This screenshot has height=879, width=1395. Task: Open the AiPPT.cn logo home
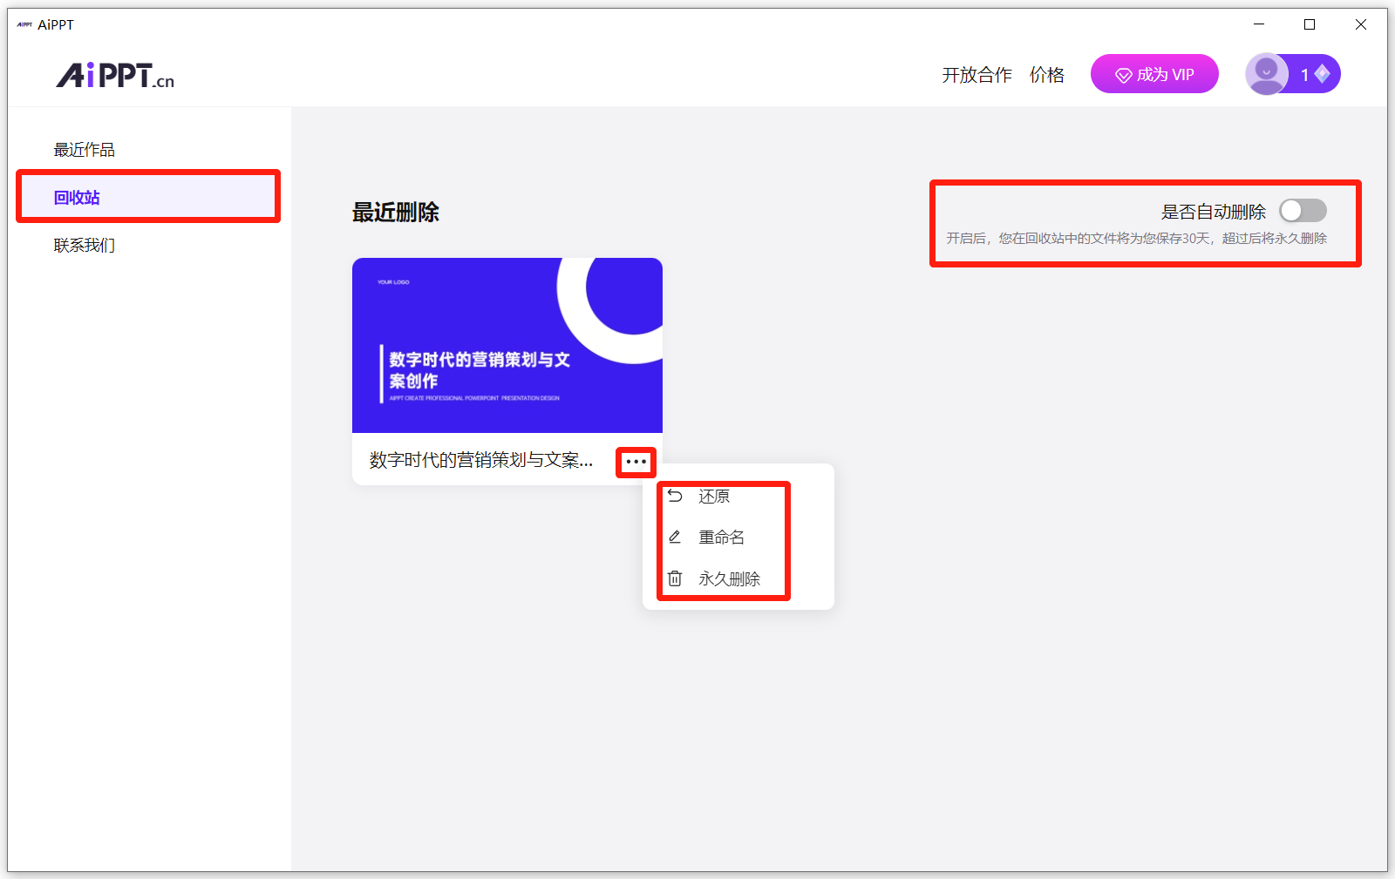[115, 76]
